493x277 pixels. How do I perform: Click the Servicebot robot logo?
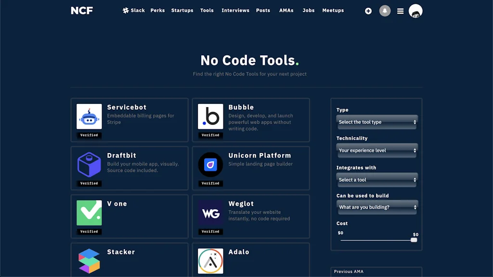89,115
